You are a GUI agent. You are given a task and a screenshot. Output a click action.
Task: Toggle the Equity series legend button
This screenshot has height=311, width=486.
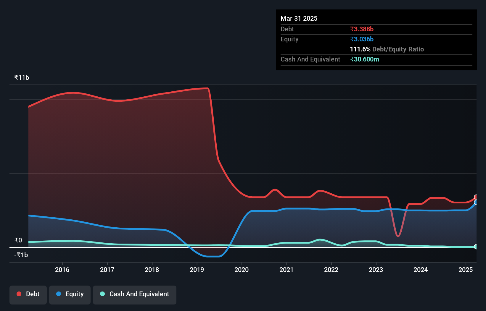coord(70,295)
